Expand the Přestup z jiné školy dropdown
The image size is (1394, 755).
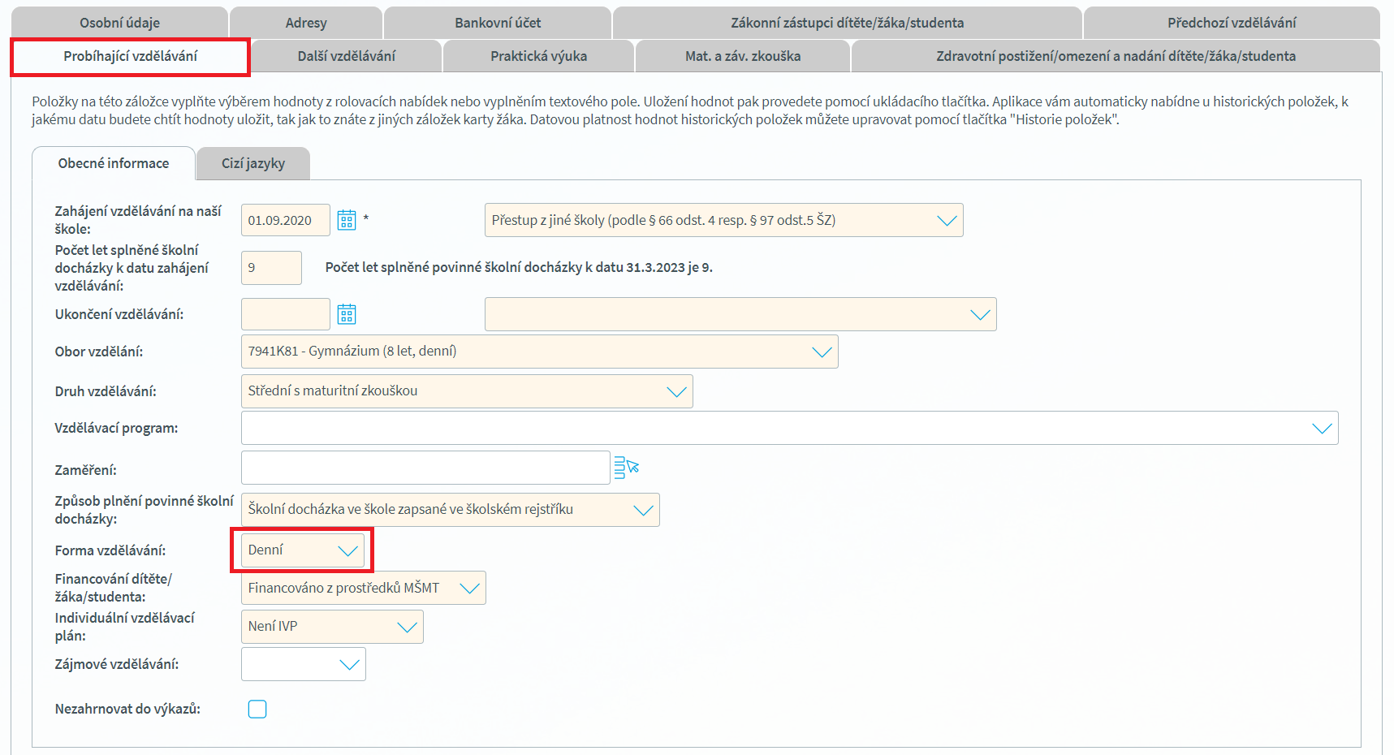(x=723, y=220)
